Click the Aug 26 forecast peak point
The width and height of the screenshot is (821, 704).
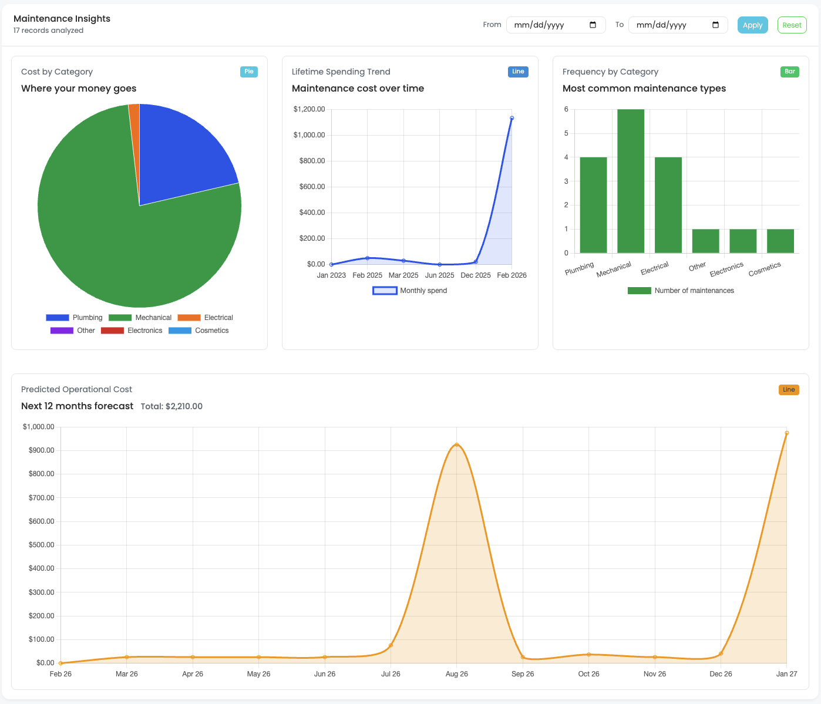pyautogui.click(x=457, y=444)
